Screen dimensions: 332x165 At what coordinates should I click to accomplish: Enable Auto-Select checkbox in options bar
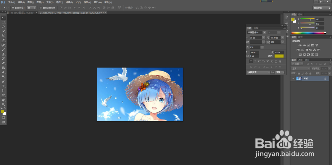pyautogui.click(x=13, y=8)
